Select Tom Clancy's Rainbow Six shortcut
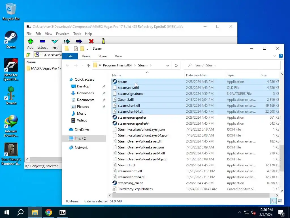This screenshot has height=218, width=290. click(x=11, y=154)
